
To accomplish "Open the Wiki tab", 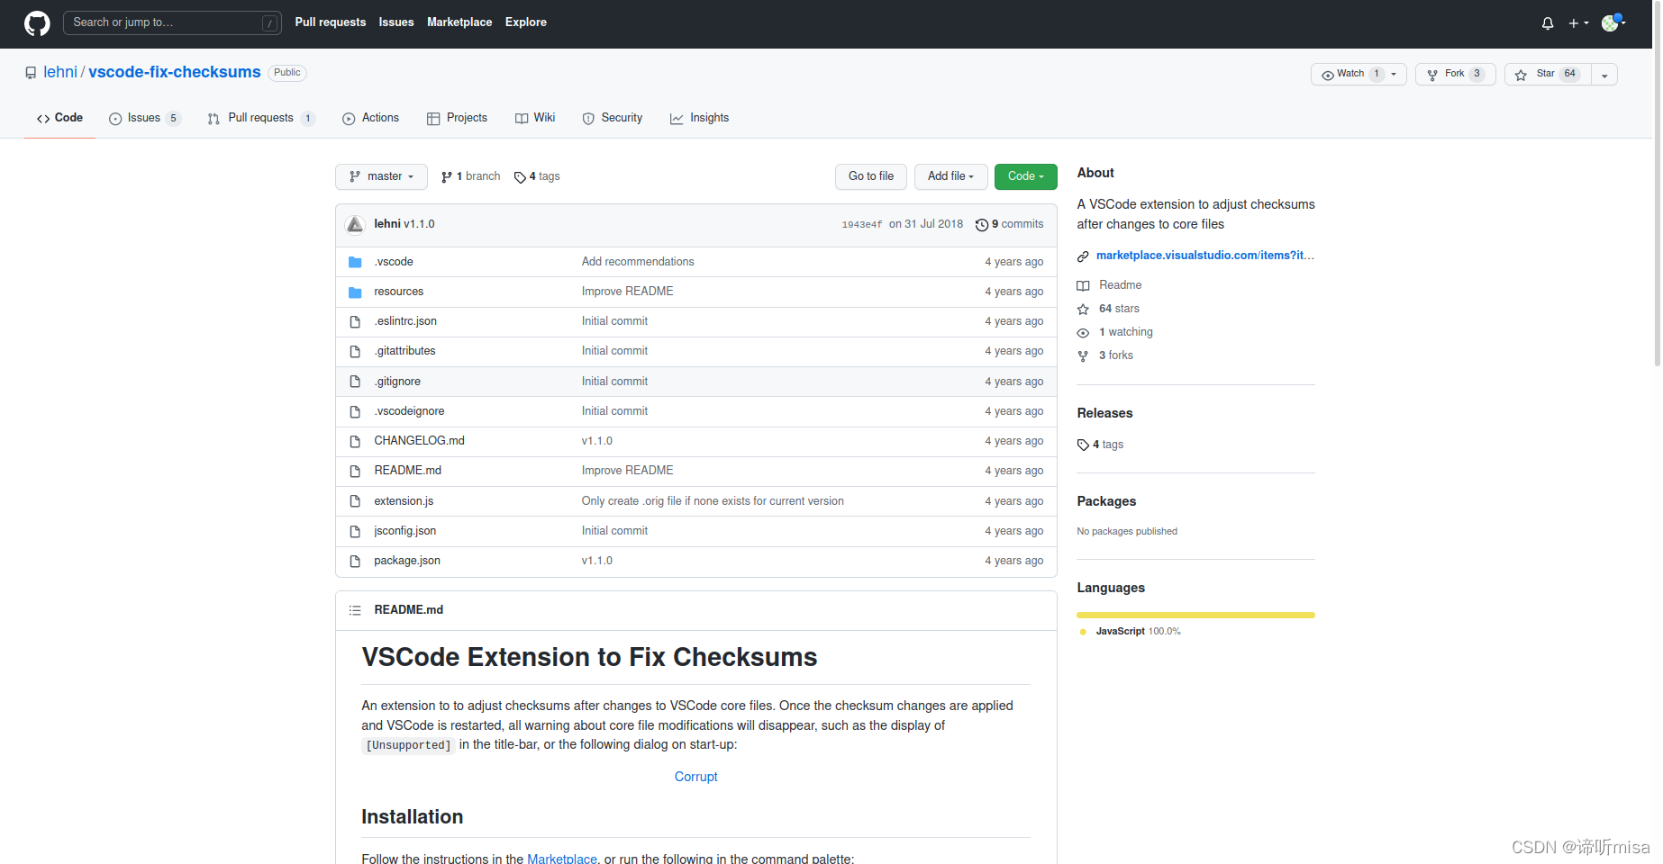I will pyautogui.click(x=535, y=118).
